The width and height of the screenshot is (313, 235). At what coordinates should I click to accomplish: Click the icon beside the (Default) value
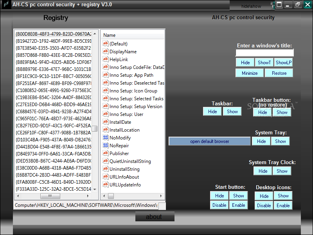click(105, 43)
